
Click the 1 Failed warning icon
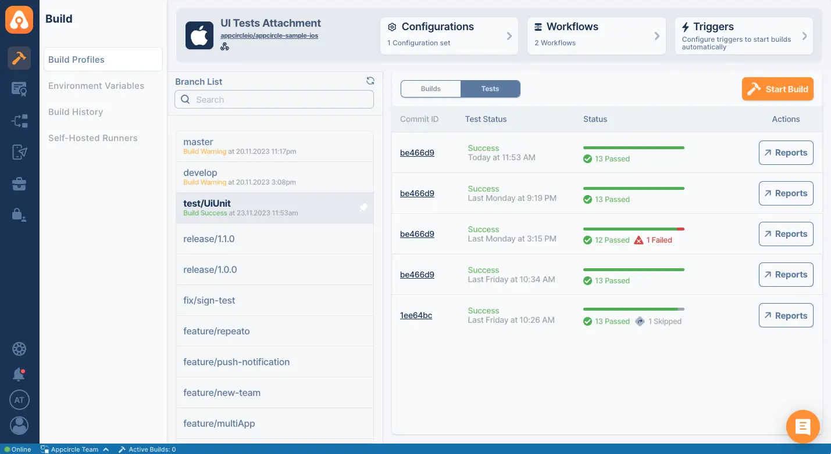[x=639, y=240]
